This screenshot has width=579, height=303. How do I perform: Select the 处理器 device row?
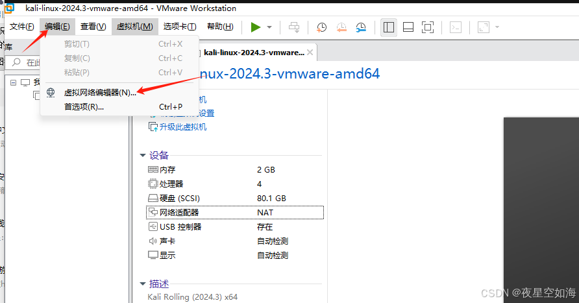click(235, 184)
